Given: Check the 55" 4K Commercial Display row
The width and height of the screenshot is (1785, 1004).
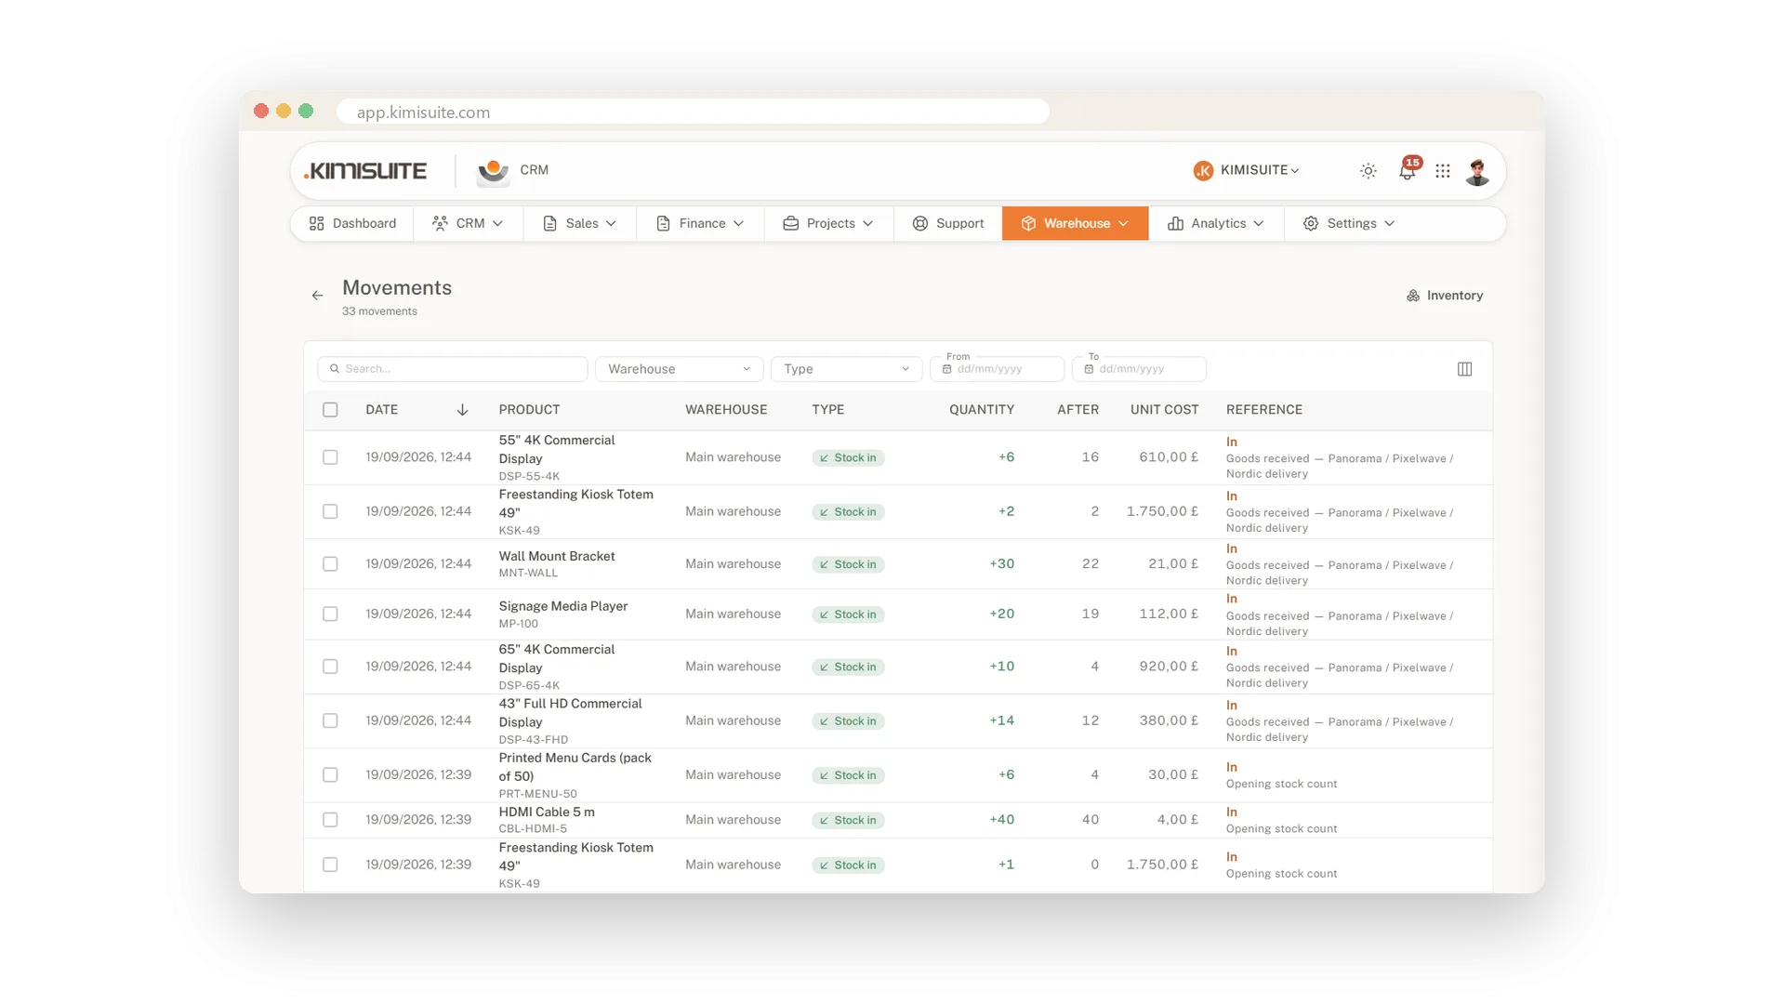Looking at the screenshot, I should coord(330,457).
